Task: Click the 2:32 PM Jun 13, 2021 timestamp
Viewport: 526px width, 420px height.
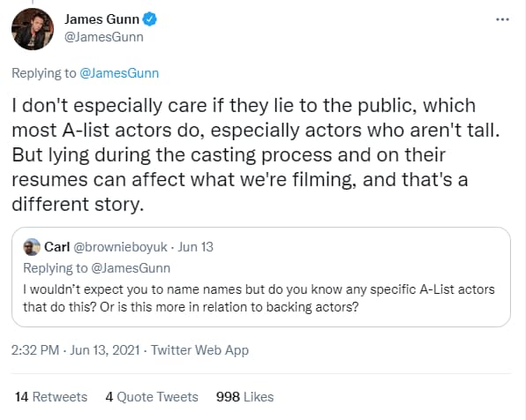Action: tap(76, 350)
